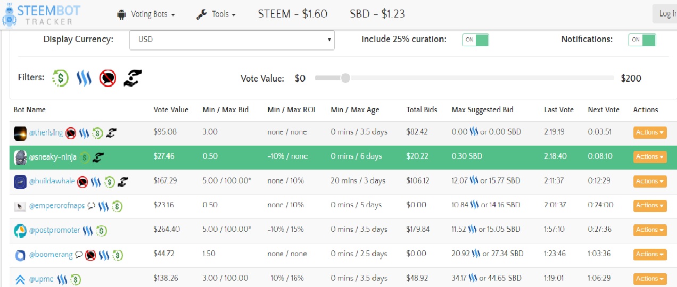Click the @therising avatar image

click(20, 132)
